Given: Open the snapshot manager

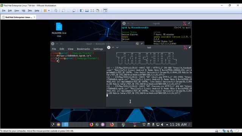Looking at the screenshot, I should [x=74, y=11].
